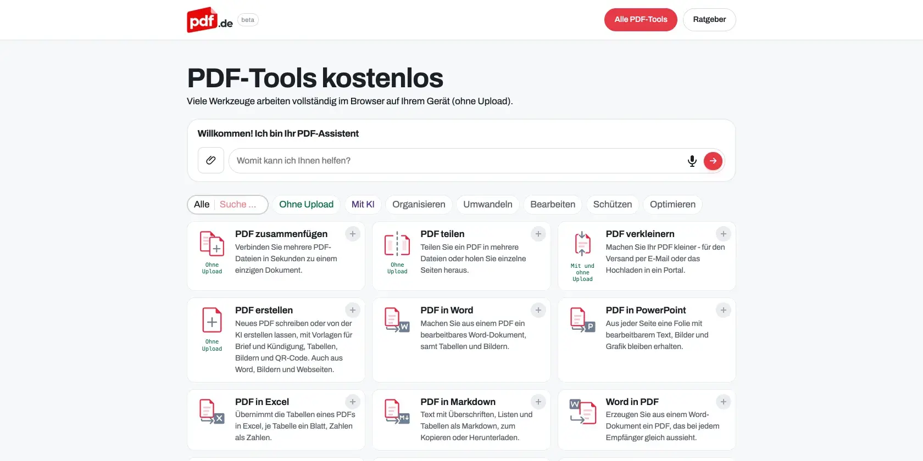Add PDF in Markdown with its plus button
923x461 pixels.
(x=538, y=402)
